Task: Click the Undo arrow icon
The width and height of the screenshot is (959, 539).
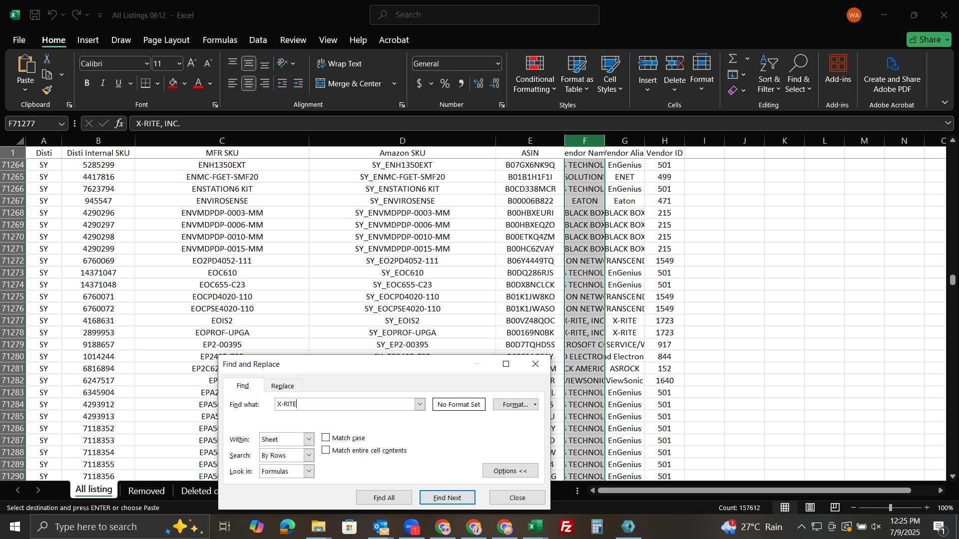Action: [52, 15]
